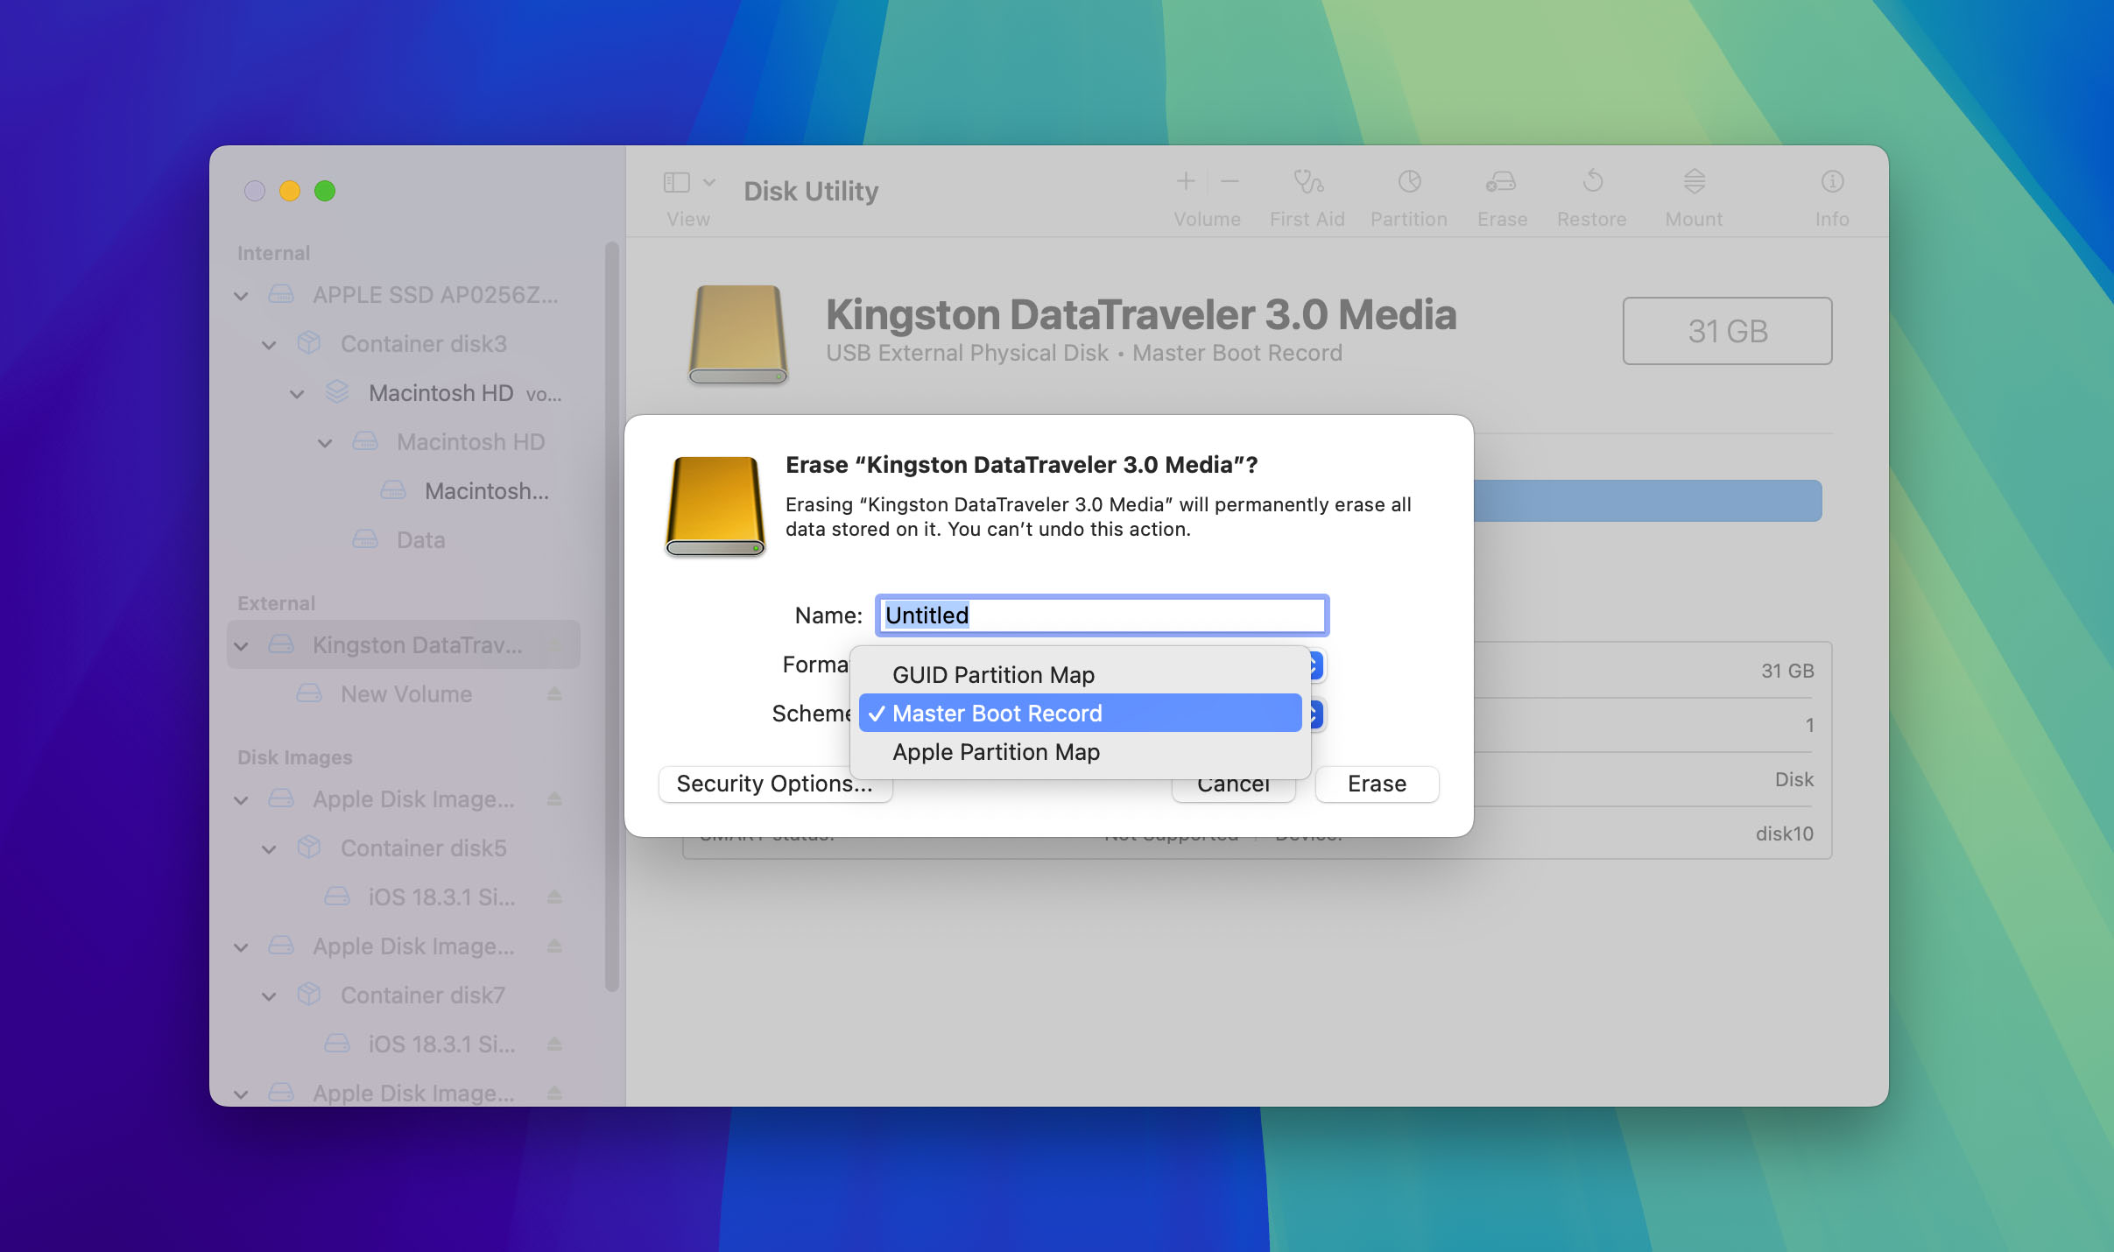The height and width of the screenshot is (1252, 2114).
Task: Collapse Container disk3 chevron
Action: point(269,345)
